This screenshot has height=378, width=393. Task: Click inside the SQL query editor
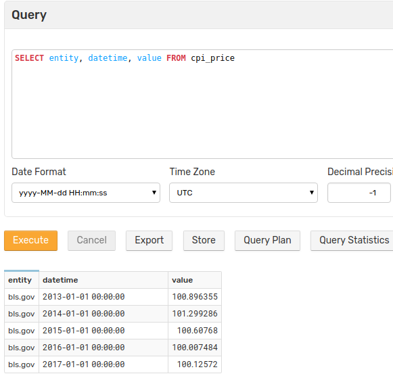click(202, 104)
